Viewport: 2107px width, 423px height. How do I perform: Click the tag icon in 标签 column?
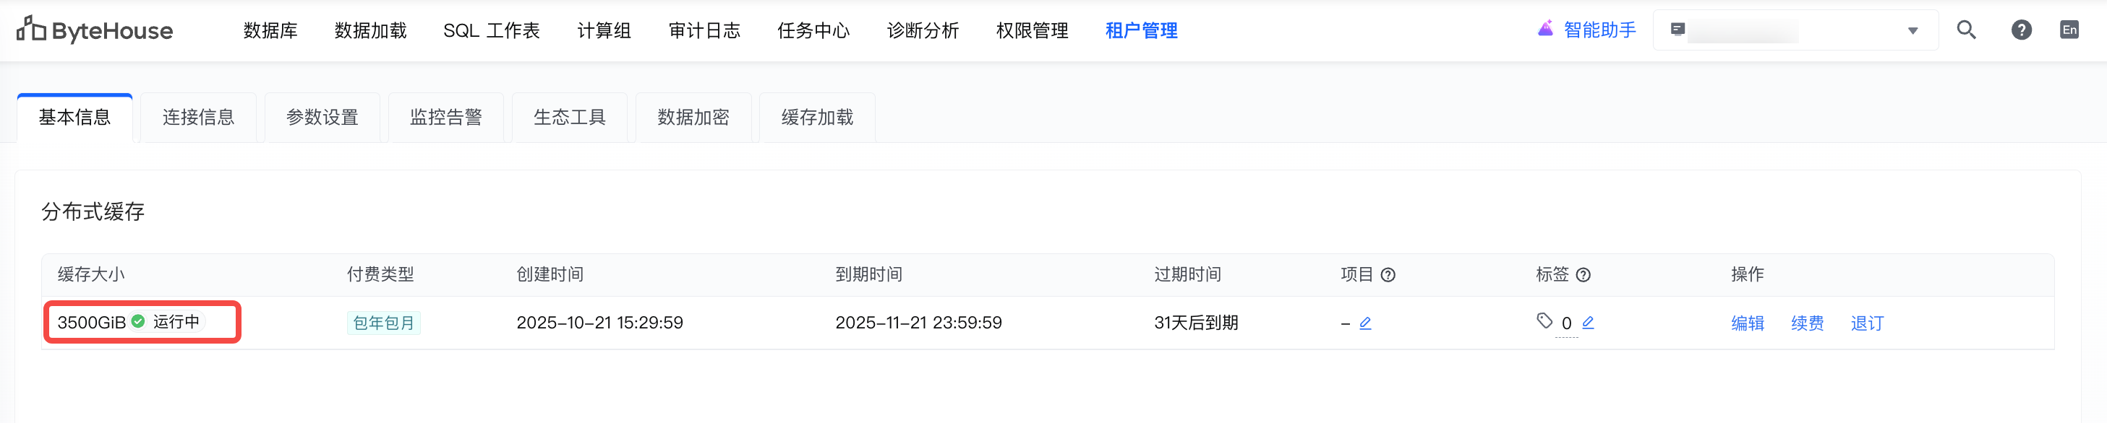1544,321
